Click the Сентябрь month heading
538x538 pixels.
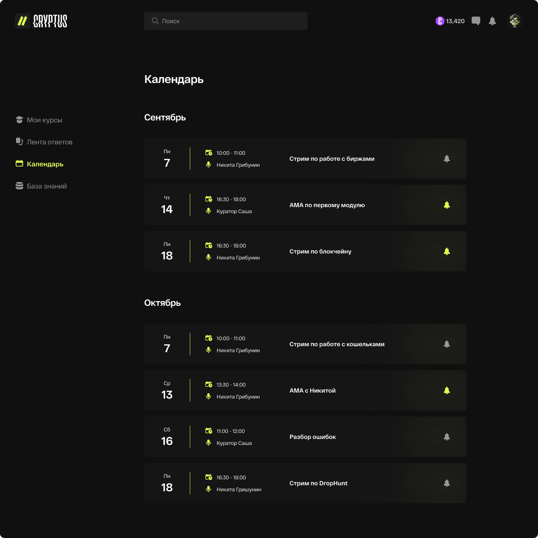(165, 117)
